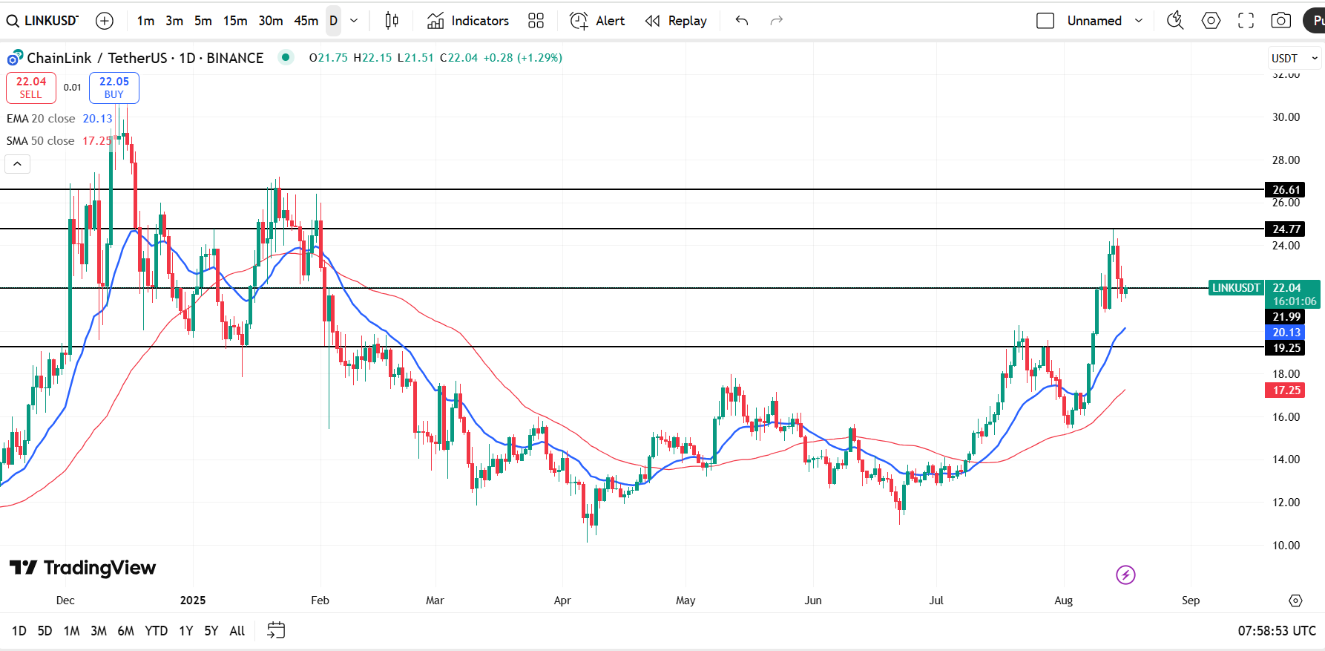The image size is (1325, 651).
Task: Click the TradingView logo
Action: pyautogui.click(x=82, y=568)
